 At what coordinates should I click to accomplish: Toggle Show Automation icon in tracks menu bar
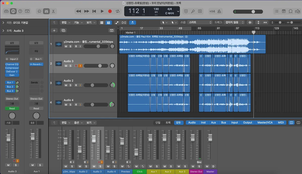(117, 22)
